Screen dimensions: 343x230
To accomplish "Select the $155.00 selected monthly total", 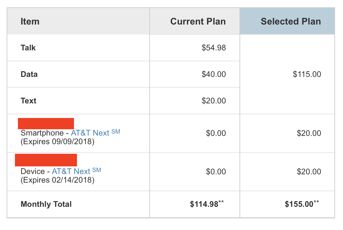I will [302, 203].
